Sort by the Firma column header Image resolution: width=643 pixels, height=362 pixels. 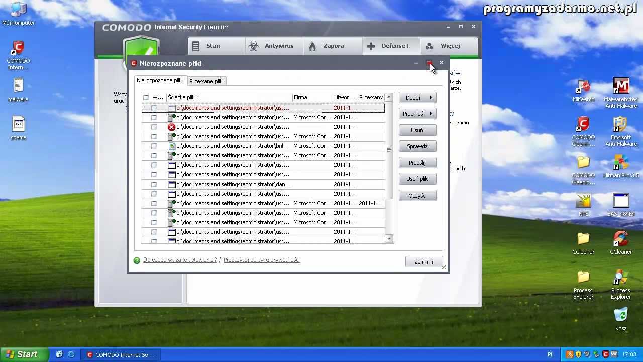tap(312, 97)
